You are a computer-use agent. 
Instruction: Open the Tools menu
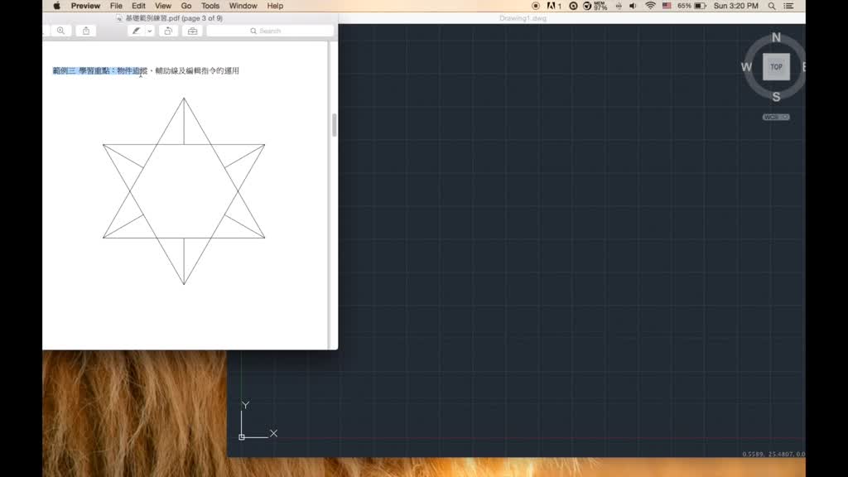[210, 6]
